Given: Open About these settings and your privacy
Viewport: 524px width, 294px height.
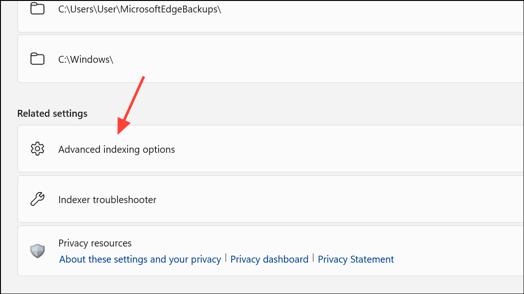Looking at the screenshot, I should coord(140,259).
